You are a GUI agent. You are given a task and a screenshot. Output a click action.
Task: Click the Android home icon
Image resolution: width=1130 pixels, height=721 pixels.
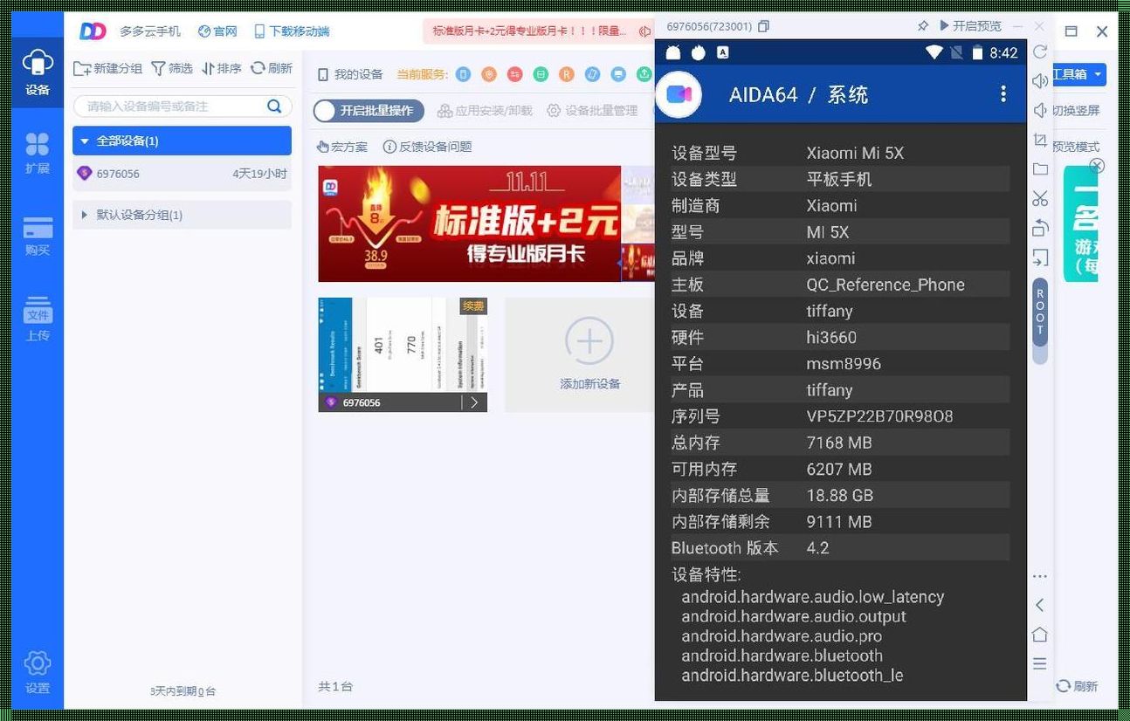(x=1039, y=634)
